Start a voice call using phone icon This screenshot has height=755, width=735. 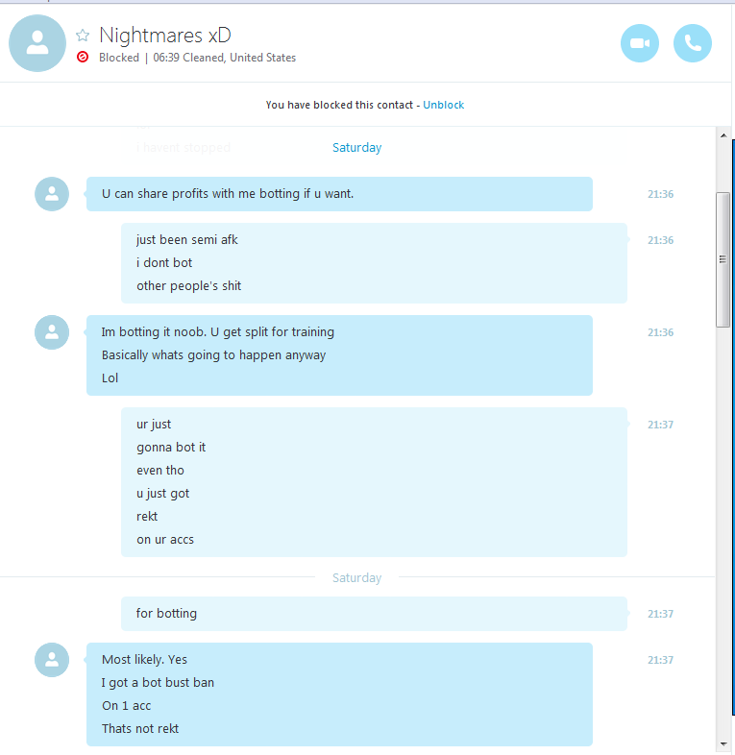692,43
